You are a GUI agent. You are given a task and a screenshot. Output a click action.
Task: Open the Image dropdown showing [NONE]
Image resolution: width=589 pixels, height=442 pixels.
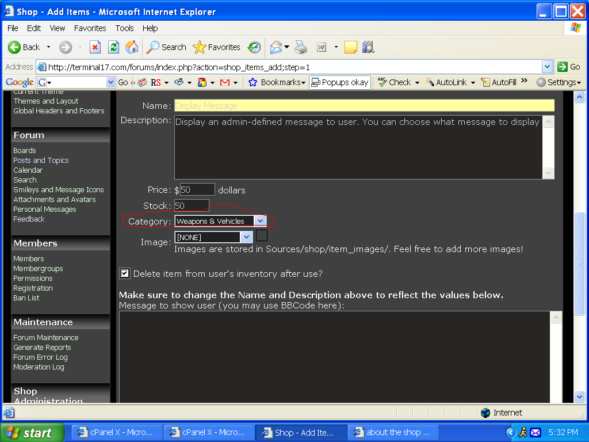coord(247,237)
